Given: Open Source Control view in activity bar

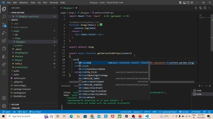Looking at the screenshot, I should pyautogui.click(x=4, y=25).
